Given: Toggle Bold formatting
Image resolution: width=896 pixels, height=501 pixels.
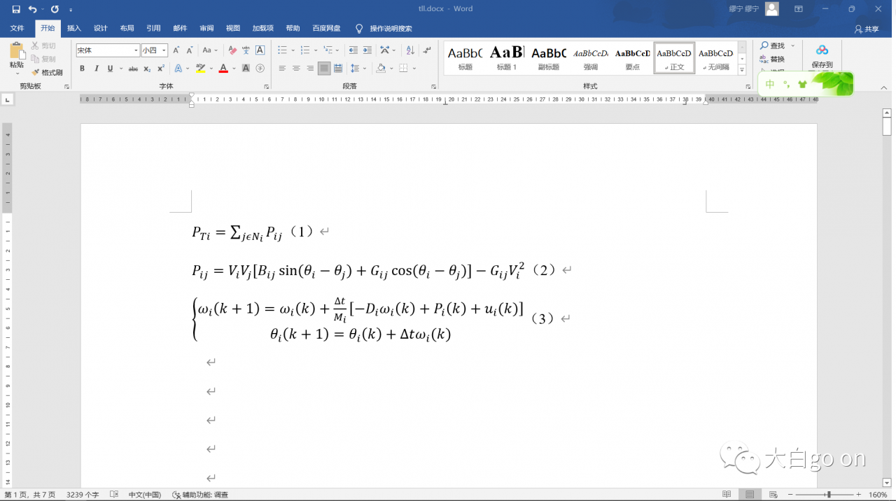Looking at the screenshot, I should (82, 69).
